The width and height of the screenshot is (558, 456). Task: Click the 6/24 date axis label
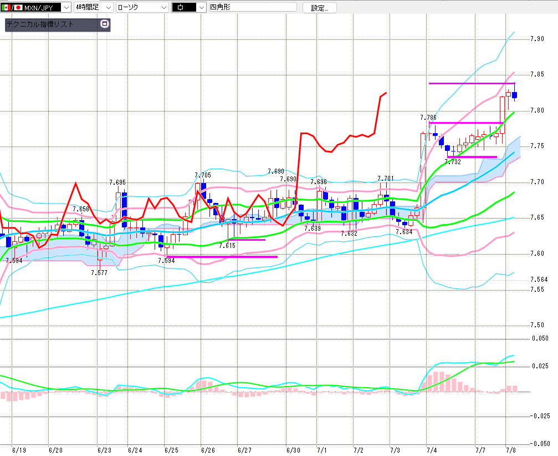point(135,450)
